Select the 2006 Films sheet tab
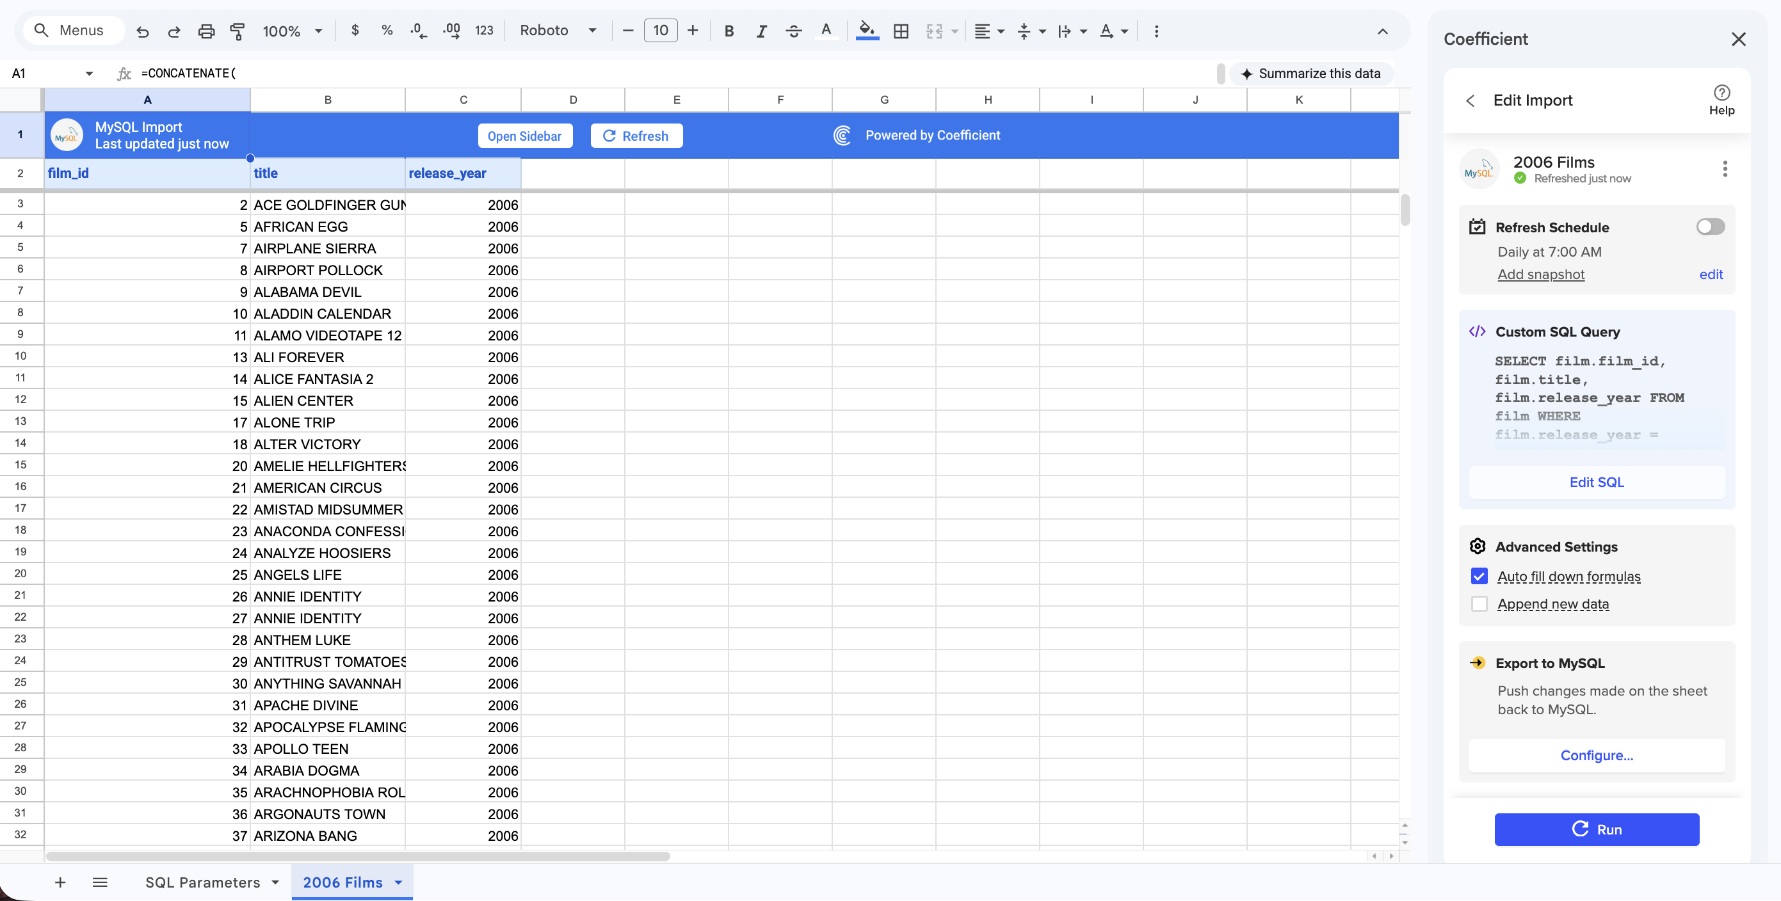Viewport: 1781px width, 901px height. 342,882
